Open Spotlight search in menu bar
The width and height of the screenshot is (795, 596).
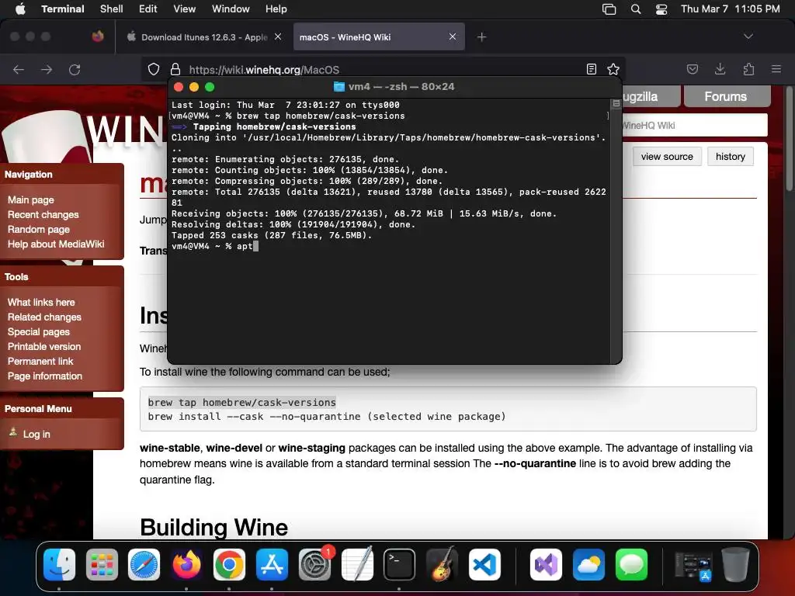(636, 9)
